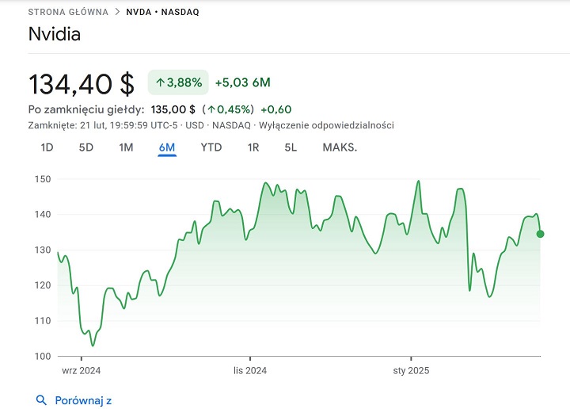Select the 5D time range

[x=86, y=147]
